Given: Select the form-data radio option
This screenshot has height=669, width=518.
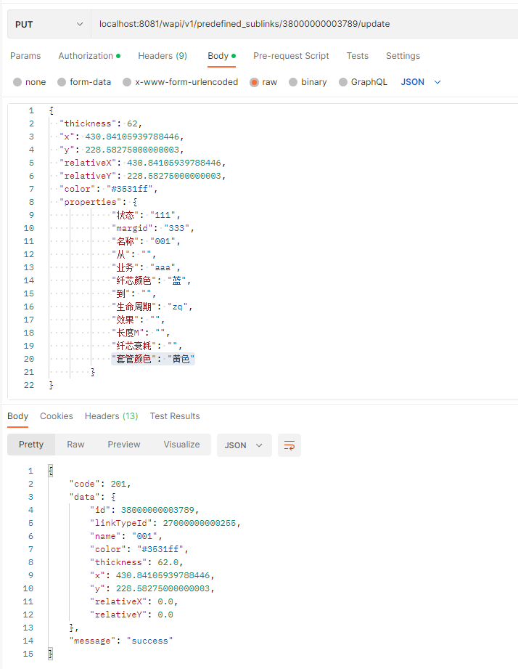Looking at the screenshot, I should click(62, 82).
